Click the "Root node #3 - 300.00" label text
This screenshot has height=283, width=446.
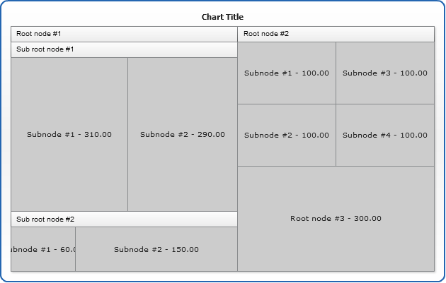[336, 219]
